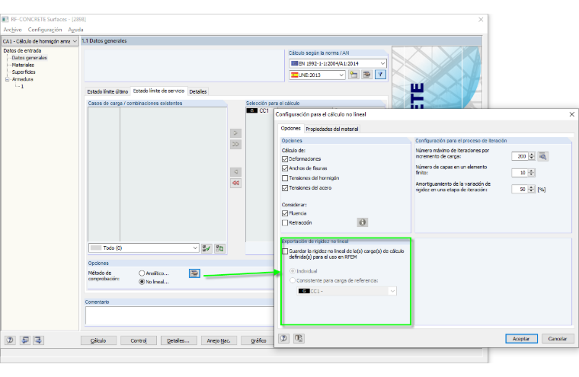
Task: Open nonlinear calculation settings icon beside method options
Action: 194,273
